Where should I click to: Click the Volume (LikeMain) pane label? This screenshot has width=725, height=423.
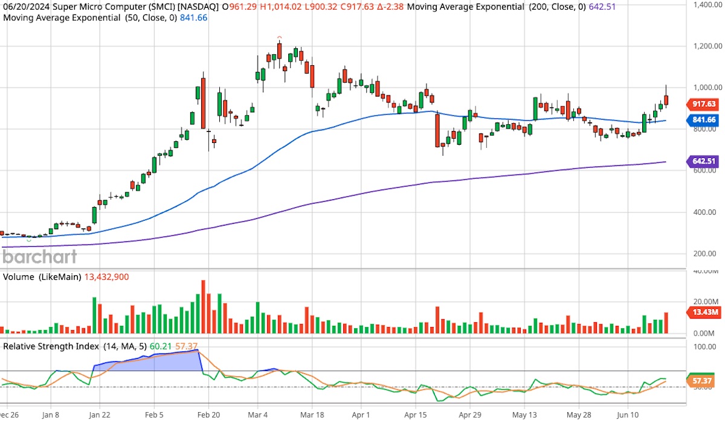40,277
